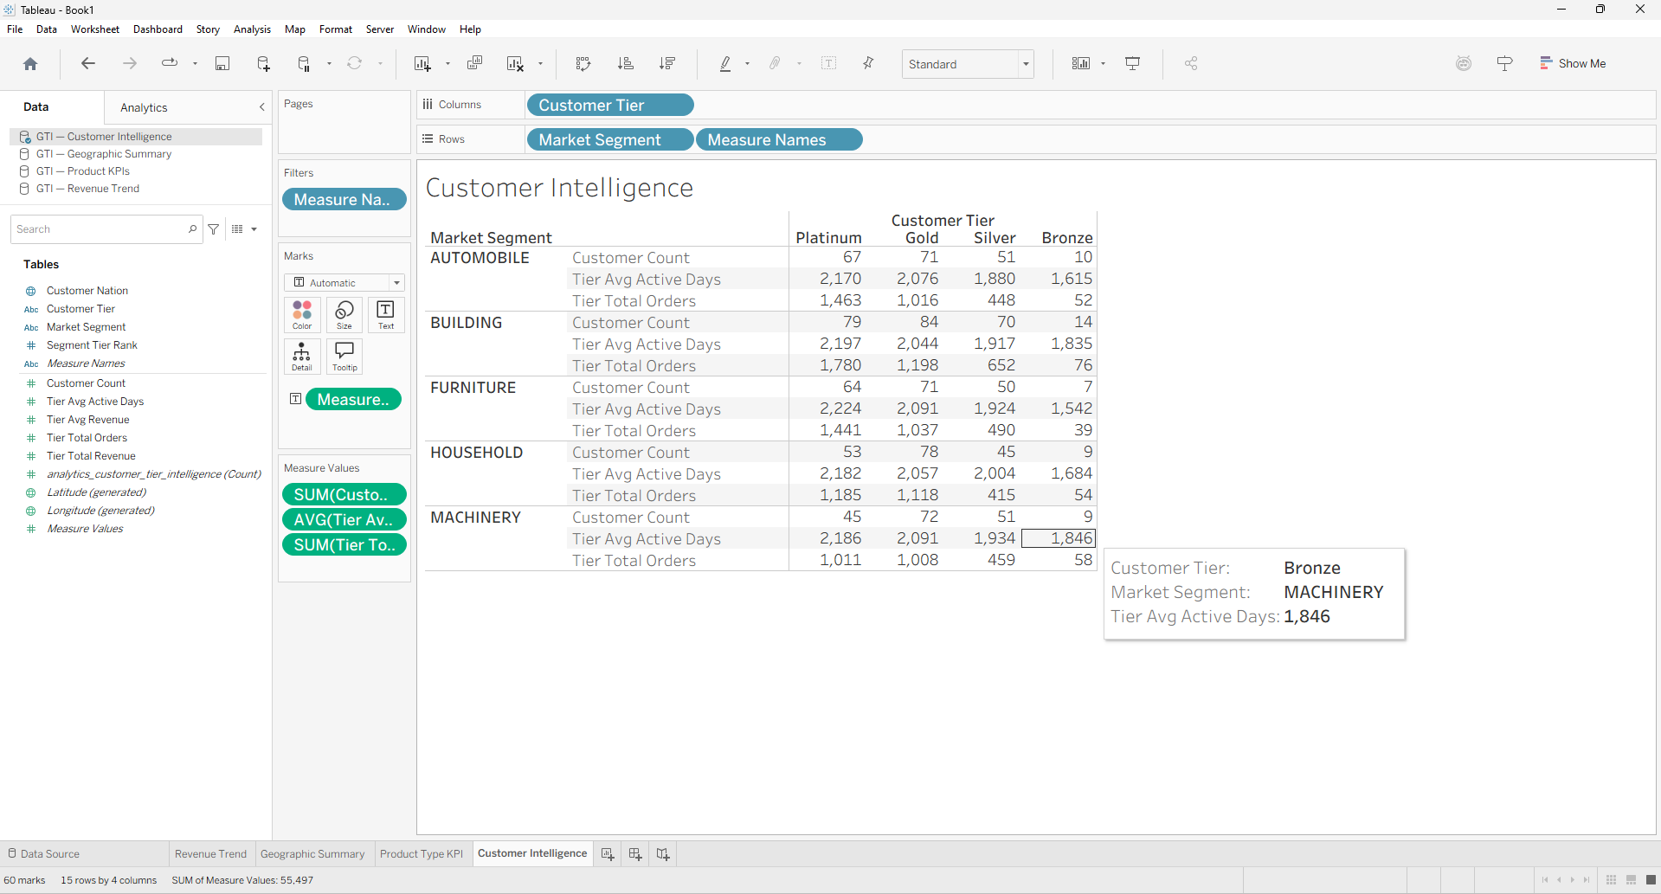Open the File menu
This screenshot has width=1661, height=894.
pos(15,29)
